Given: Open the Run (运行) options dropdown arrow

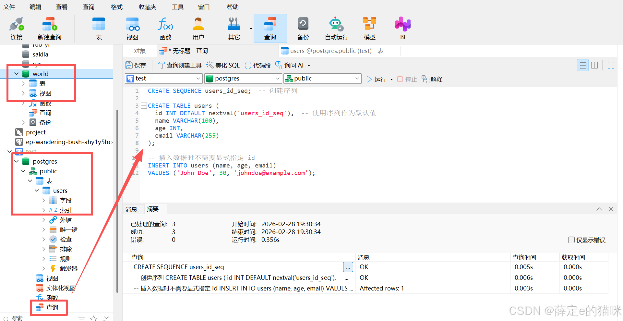Looking at the screenshot, I should point(391,80).
